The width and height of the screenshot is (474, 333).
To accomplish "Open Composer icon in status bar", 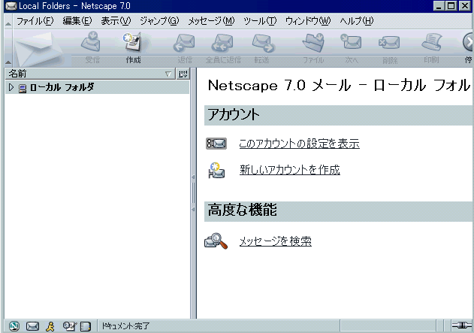I will (70, 326).
